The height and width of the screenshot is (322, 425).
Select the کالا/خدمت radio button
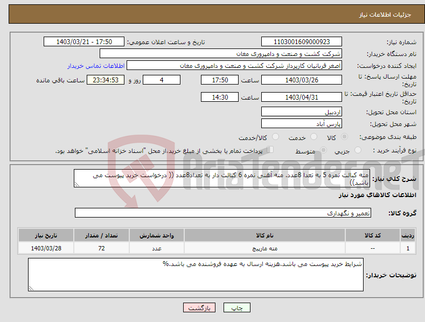pos(275,137)
